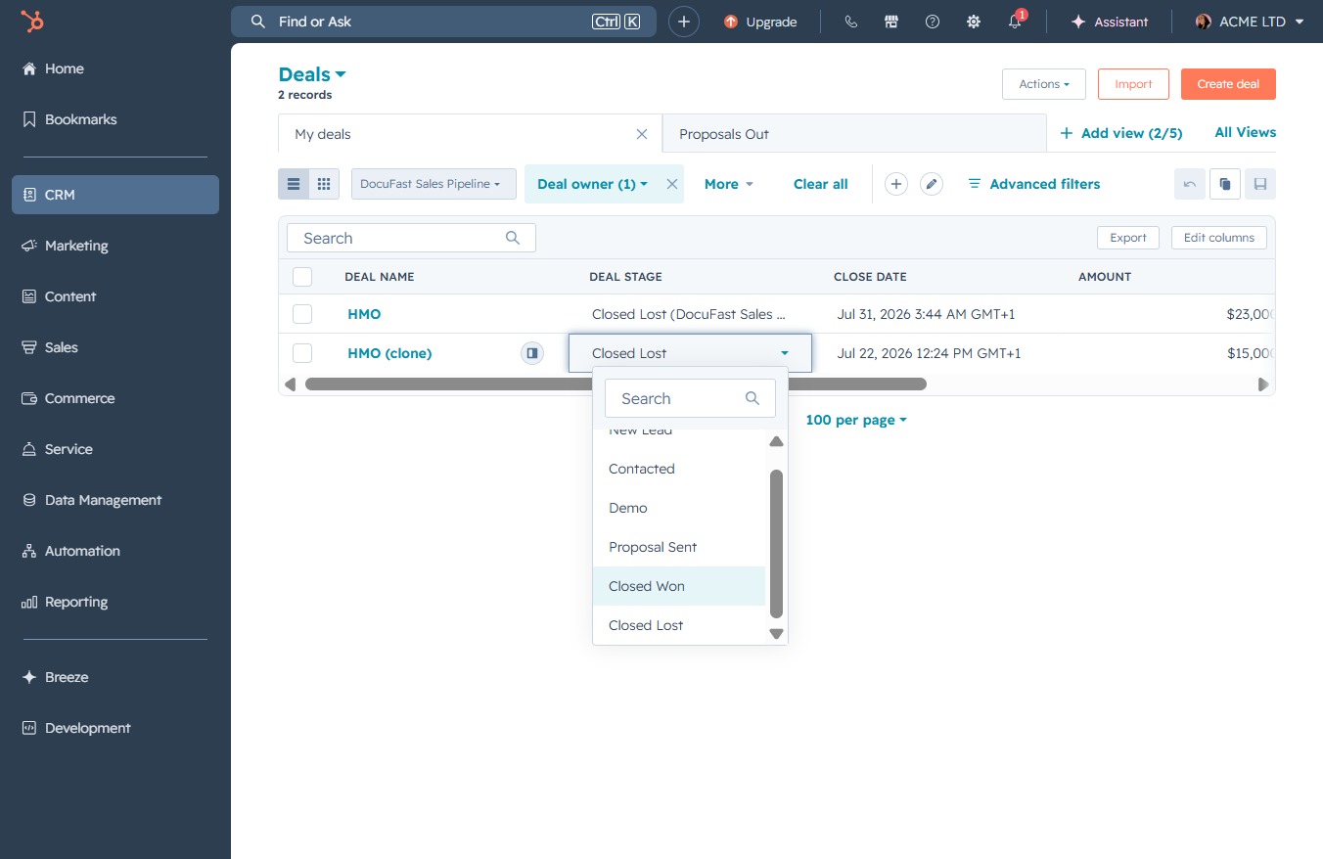Toggle the select-all header checkbox
1323x859 pixels.
[302, 277]
